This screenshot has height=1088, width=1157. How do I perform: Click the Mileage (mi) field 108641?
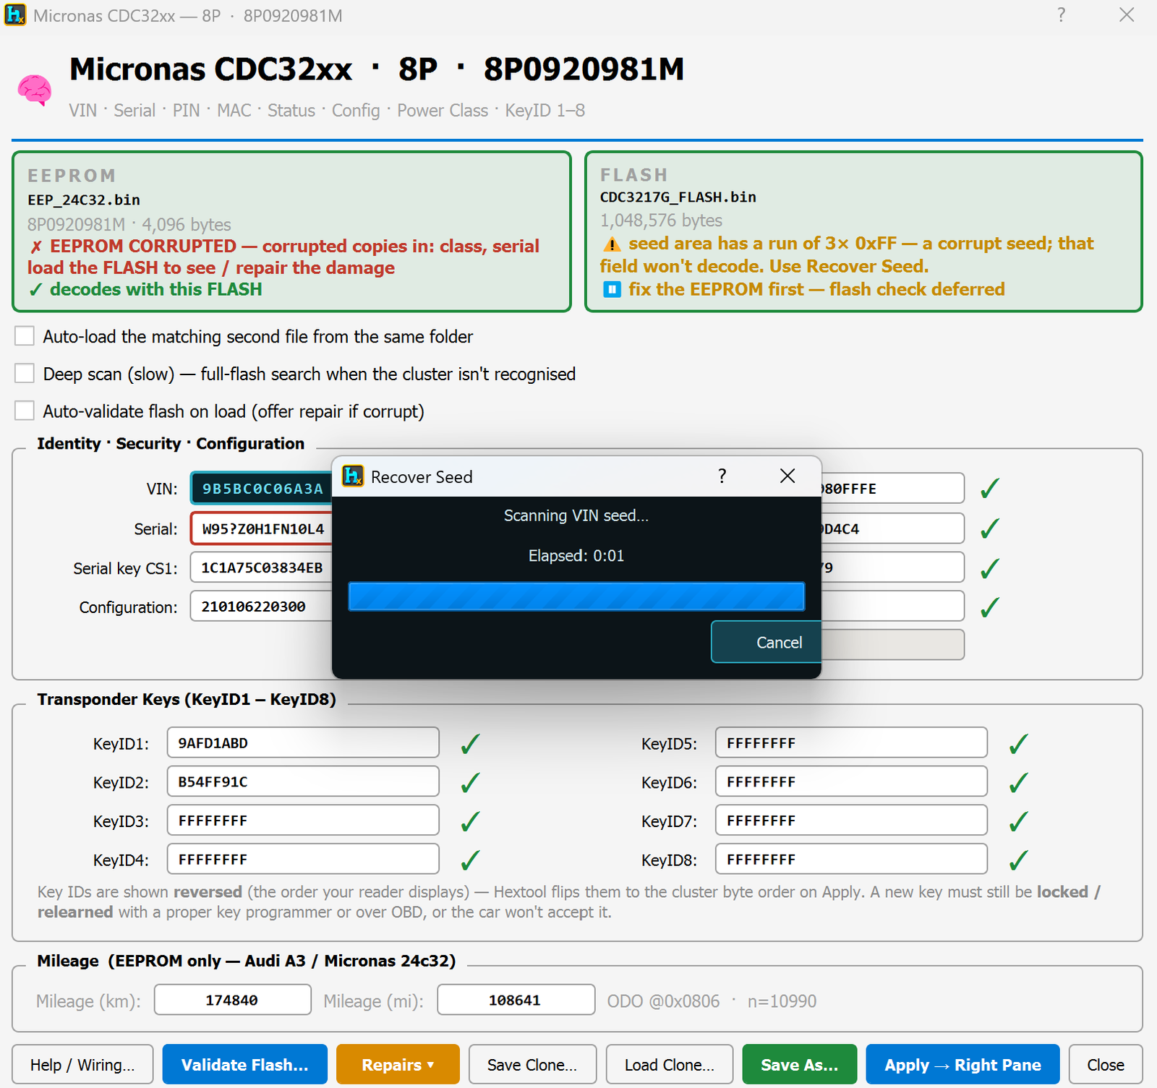(x=516, y=1000)
